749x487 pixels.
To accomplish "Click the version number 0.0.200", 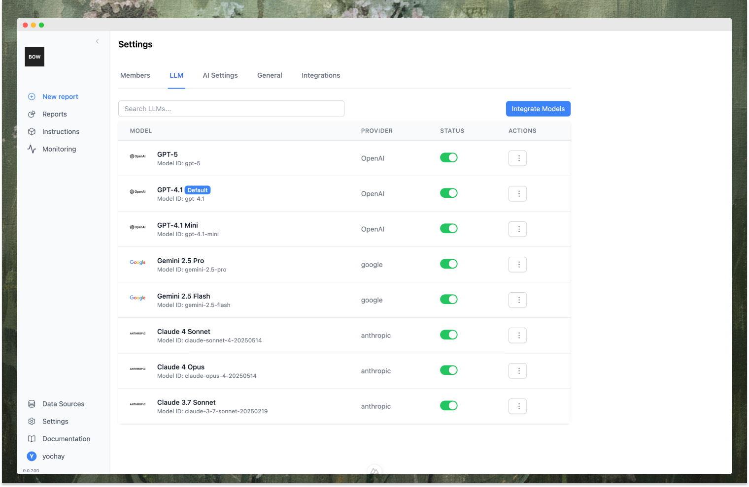I will tap(31, 471).
